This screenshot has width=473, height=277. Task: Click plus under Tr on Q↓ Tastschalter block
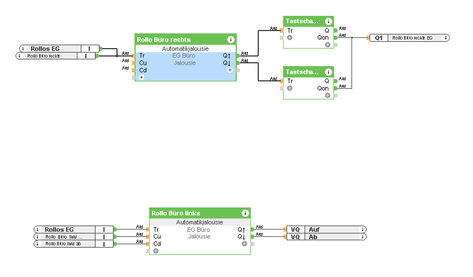tap(289, 88)
